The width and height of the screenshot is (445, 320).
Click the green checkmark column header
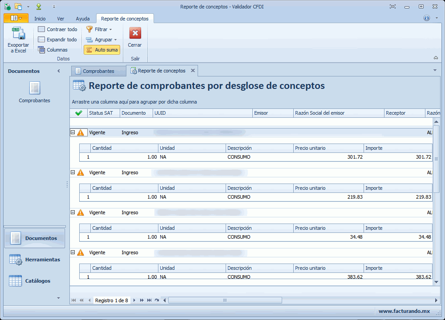pyautogui.click(x=79, y=113)
